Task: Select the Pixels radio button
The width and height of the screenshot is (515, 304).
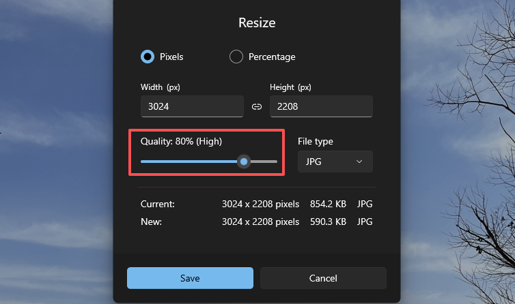Action: tap(148, 57)
